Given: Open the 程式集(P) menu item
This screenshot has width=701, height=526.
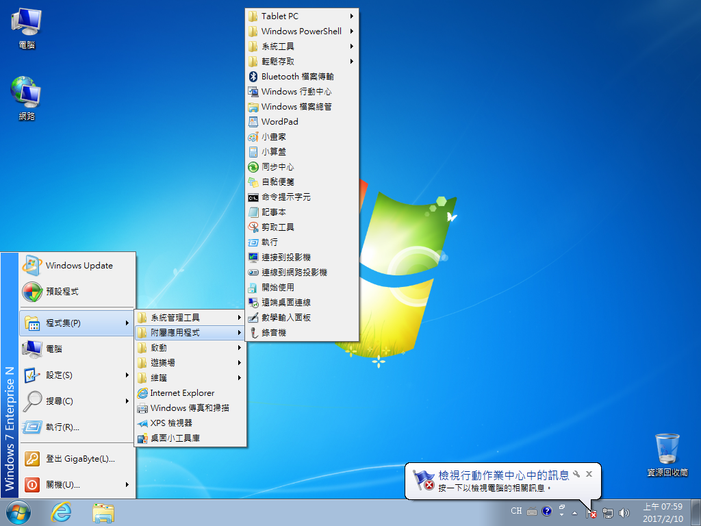Looking at the screenshot, I should coord(77,323).
